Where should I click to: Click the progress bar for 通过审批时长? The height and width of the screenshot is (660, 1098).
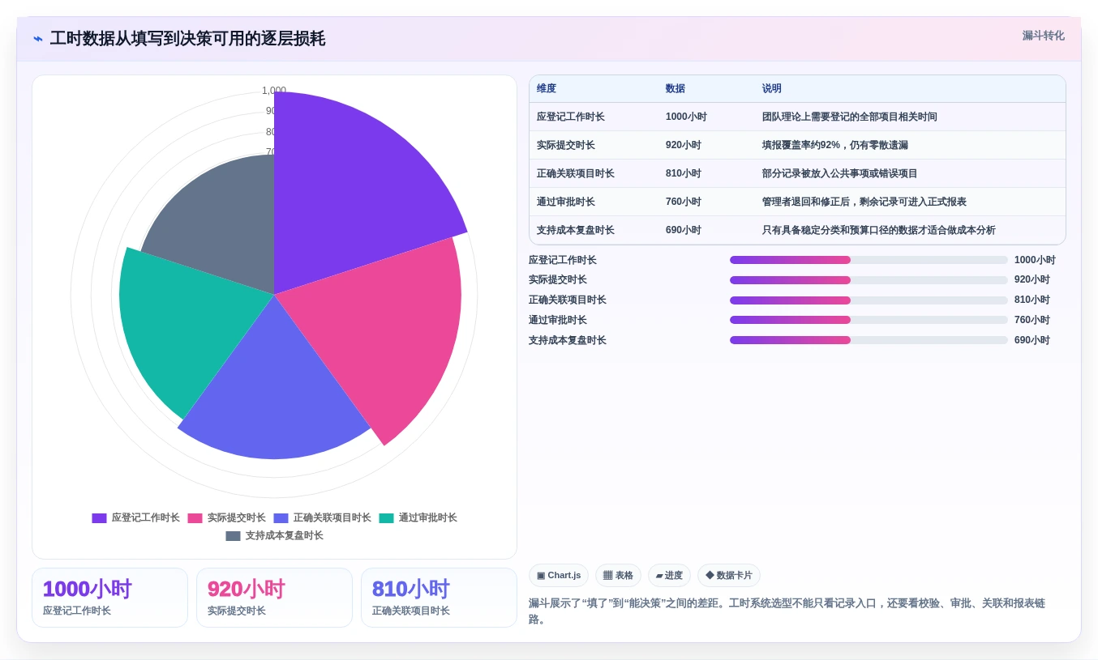click(869, 320)
